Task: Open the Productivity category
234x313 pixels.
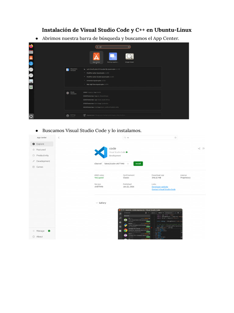Action: coord(42,156)
